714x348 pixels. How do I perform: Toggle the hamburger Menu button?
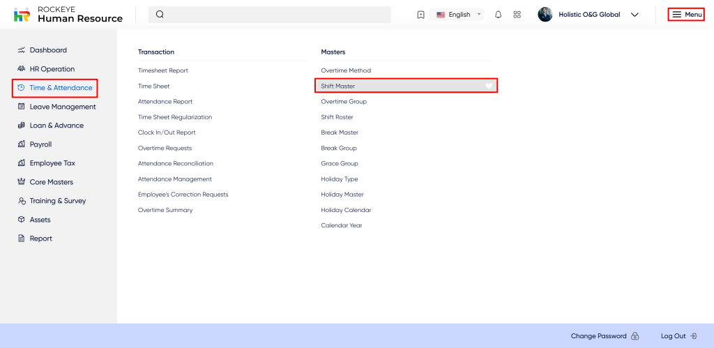pos(686,15)
